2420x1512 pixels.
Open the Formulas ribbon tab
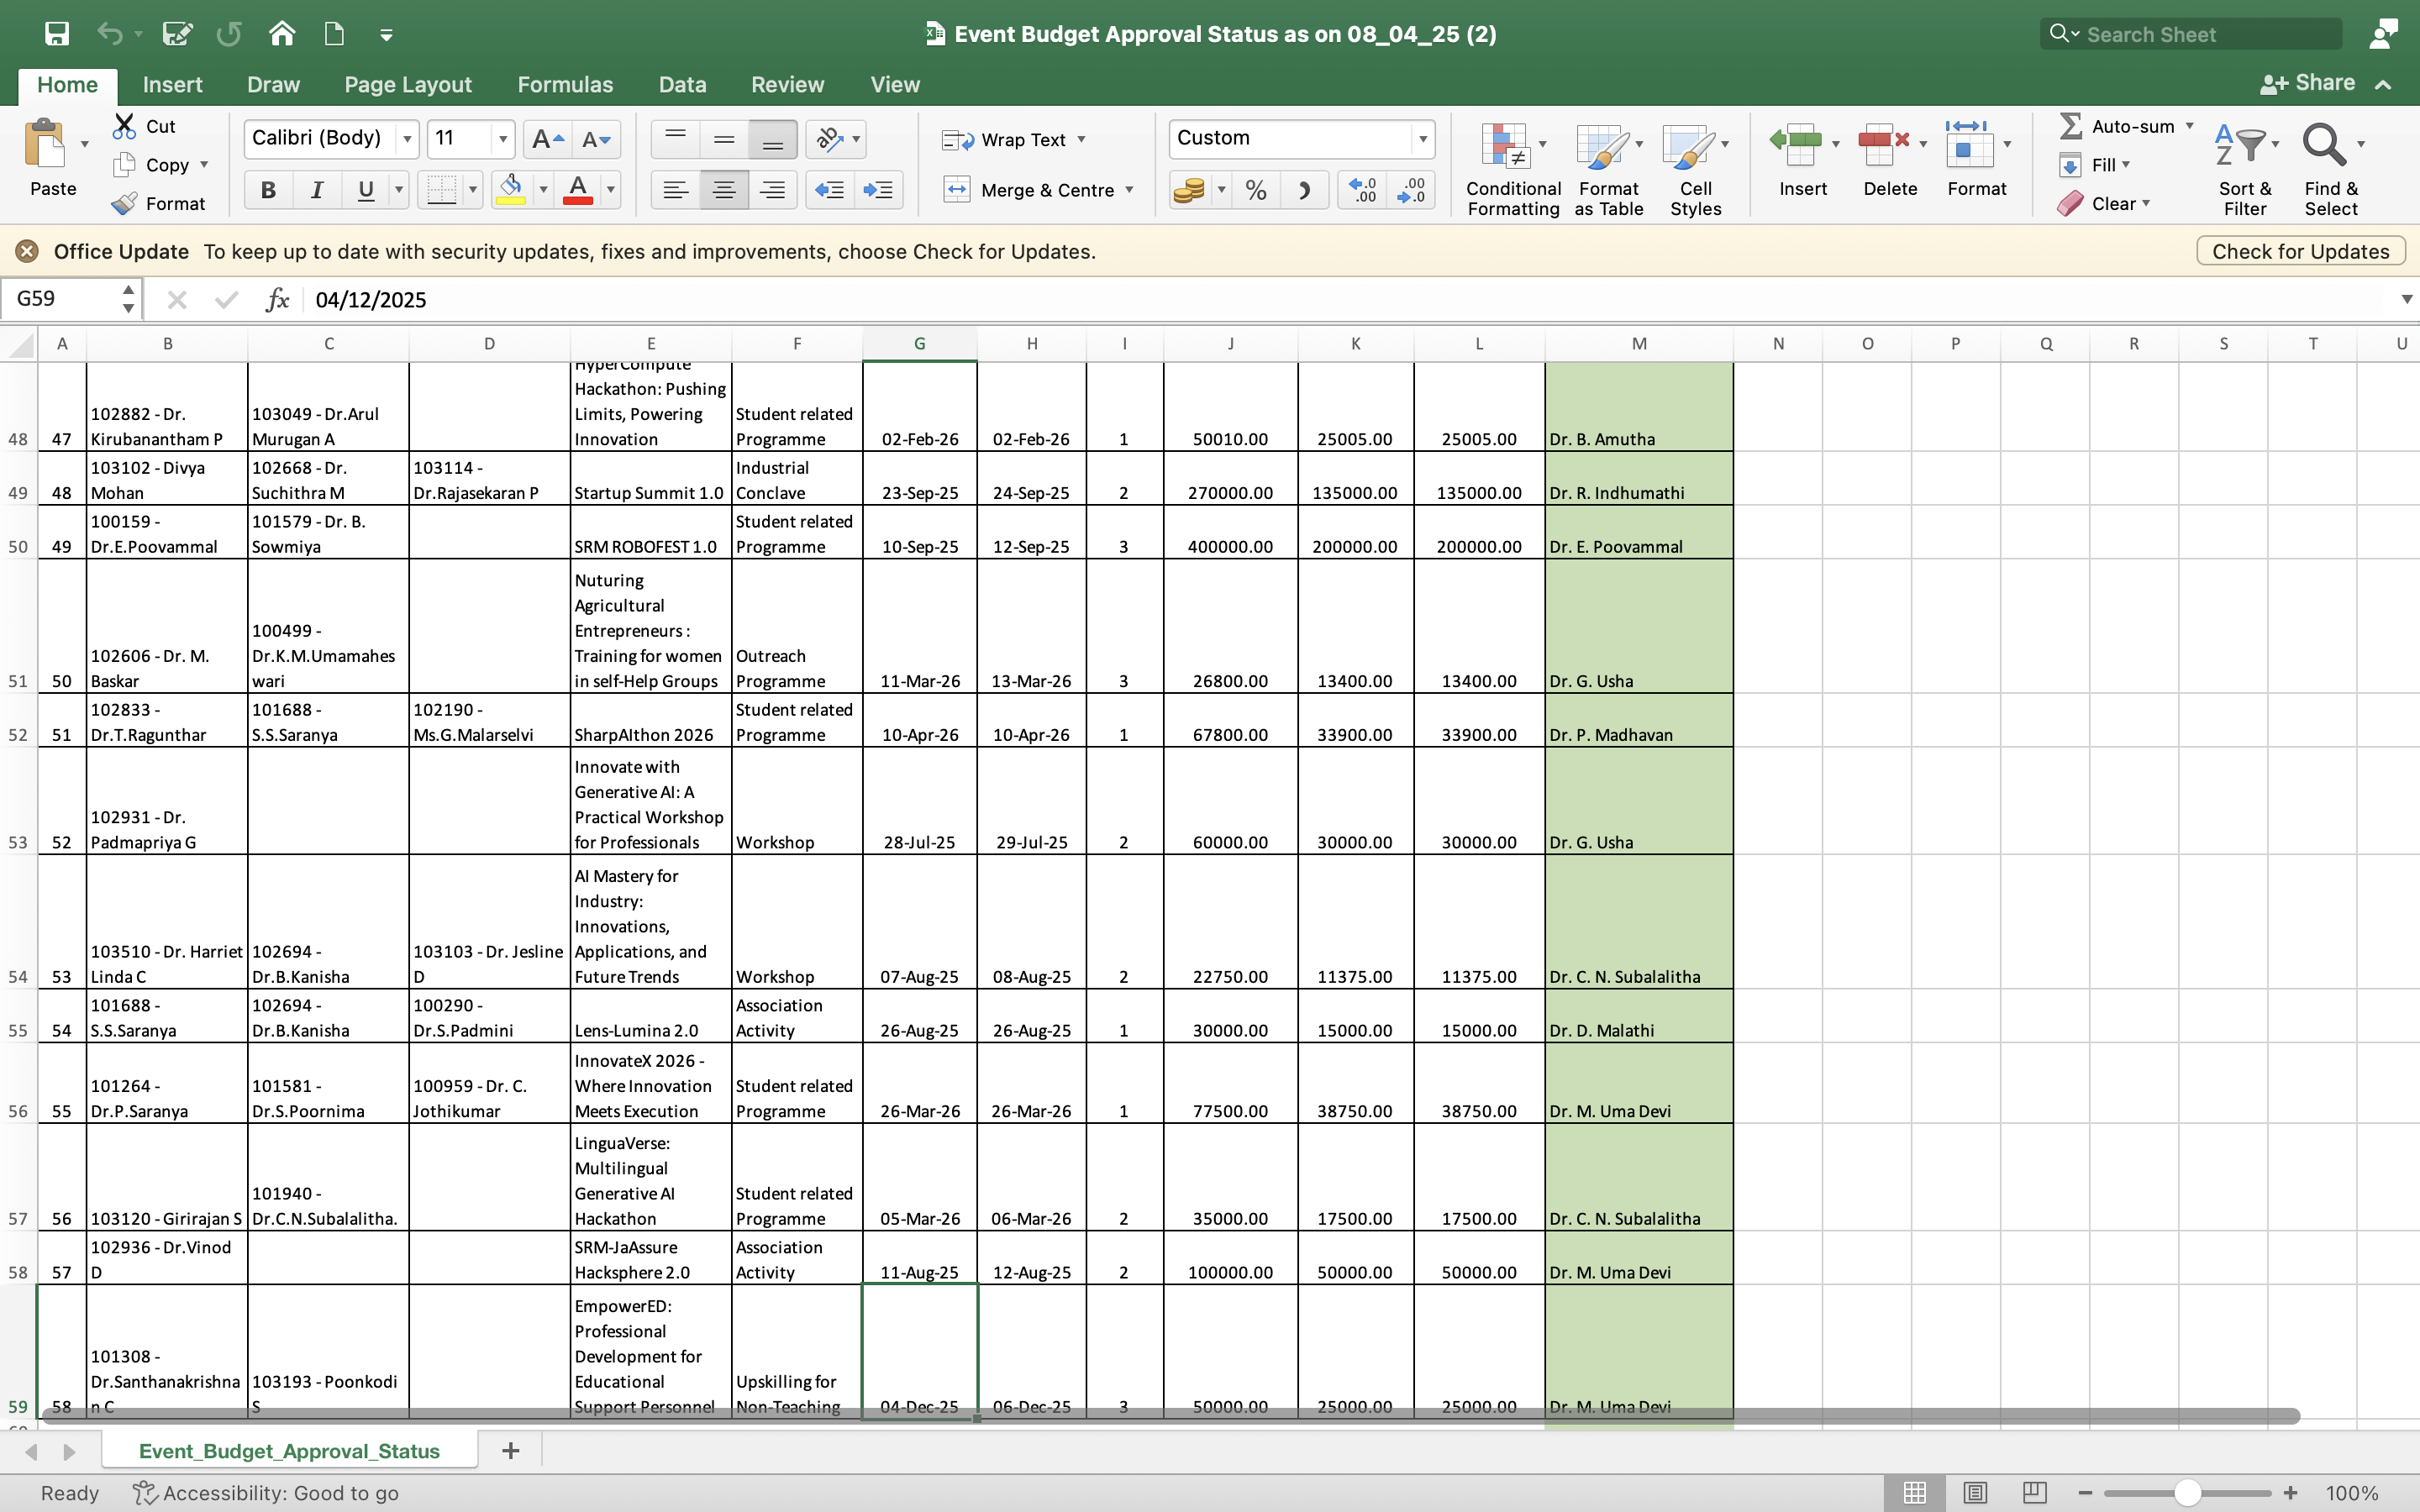click(x=565, y=85)
